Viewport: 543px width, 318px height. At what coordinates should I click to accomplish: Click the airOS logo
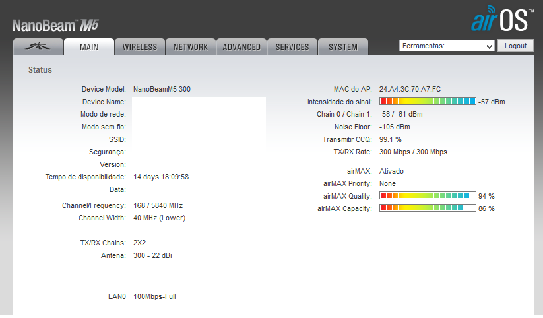(x=502, y=18)
